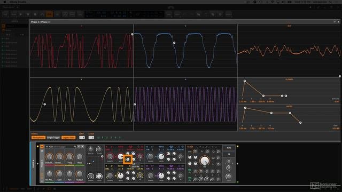Click the purple oscillator MOD knob
The width and height of the screenshot is (342, 192).
tap(161, 175)
